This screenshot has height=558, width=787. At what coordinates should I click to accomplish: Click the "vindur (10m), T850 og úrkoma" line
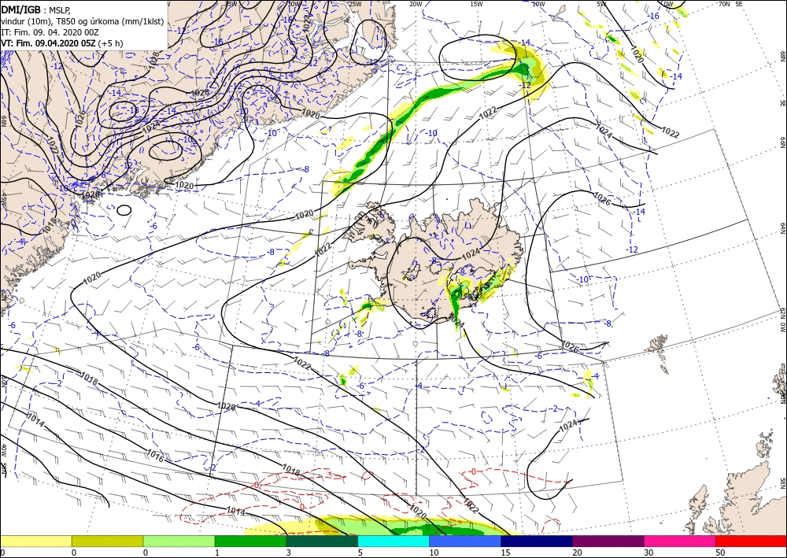(83, 20)
